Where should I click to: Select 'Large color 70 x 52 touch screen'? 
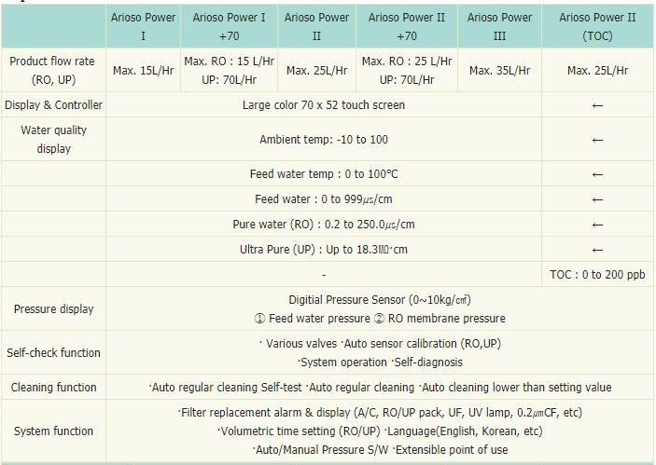[x=324, y=105]
